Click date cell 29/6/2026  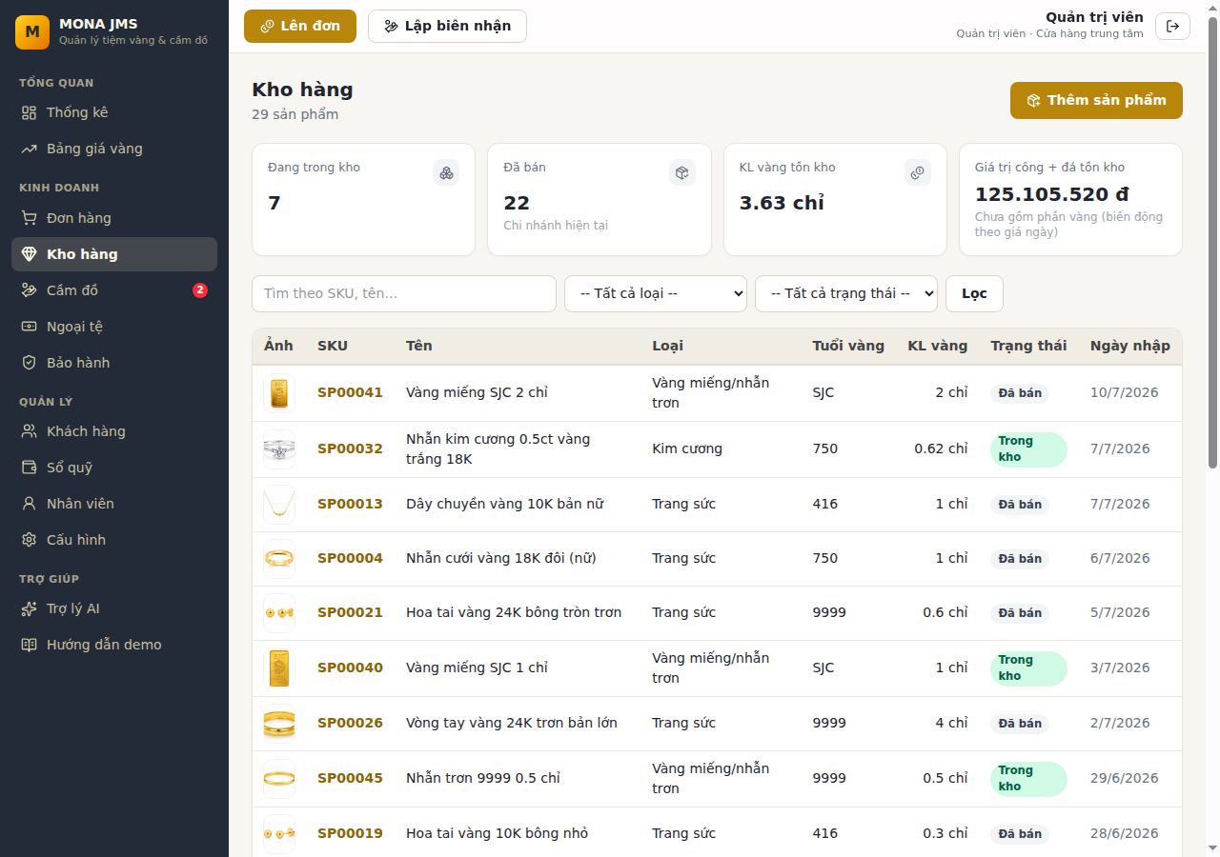pyautogui.click(x=1125, y=778)
